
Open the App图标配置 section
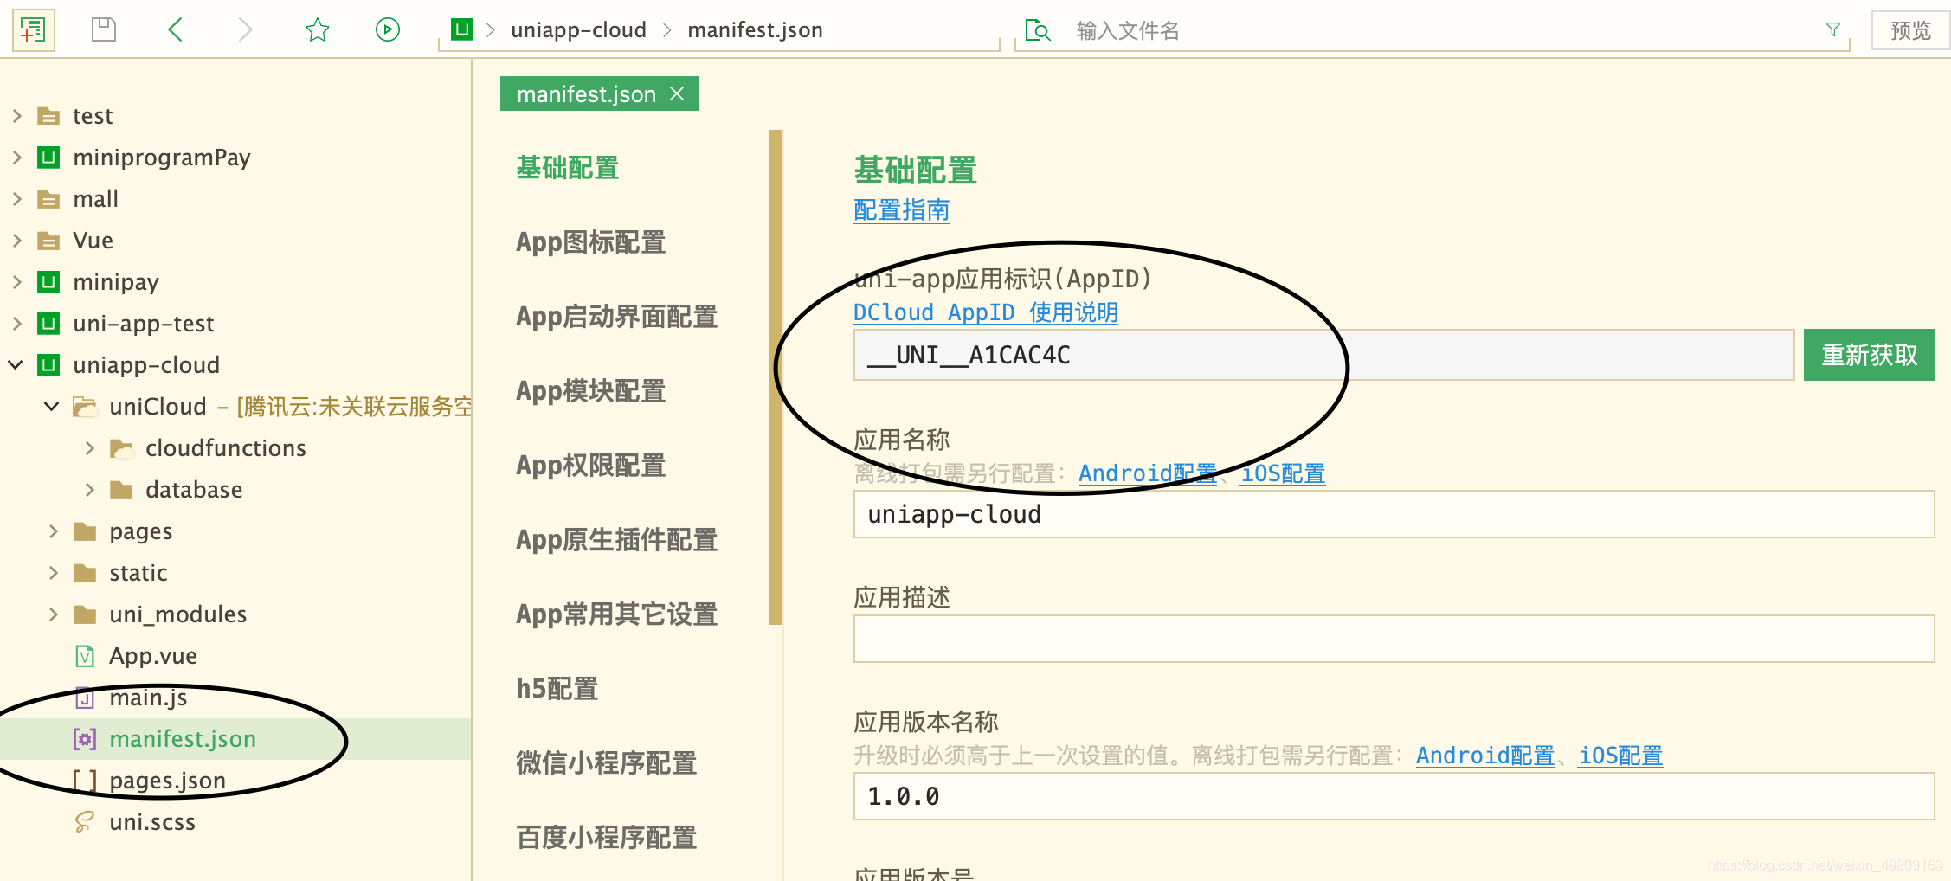pos(591,242)
